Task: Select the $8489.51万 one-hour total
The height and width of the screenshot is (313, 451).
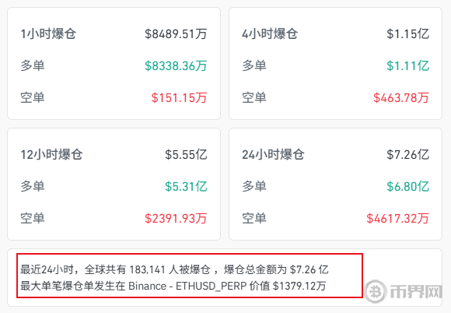Action: 176,34
